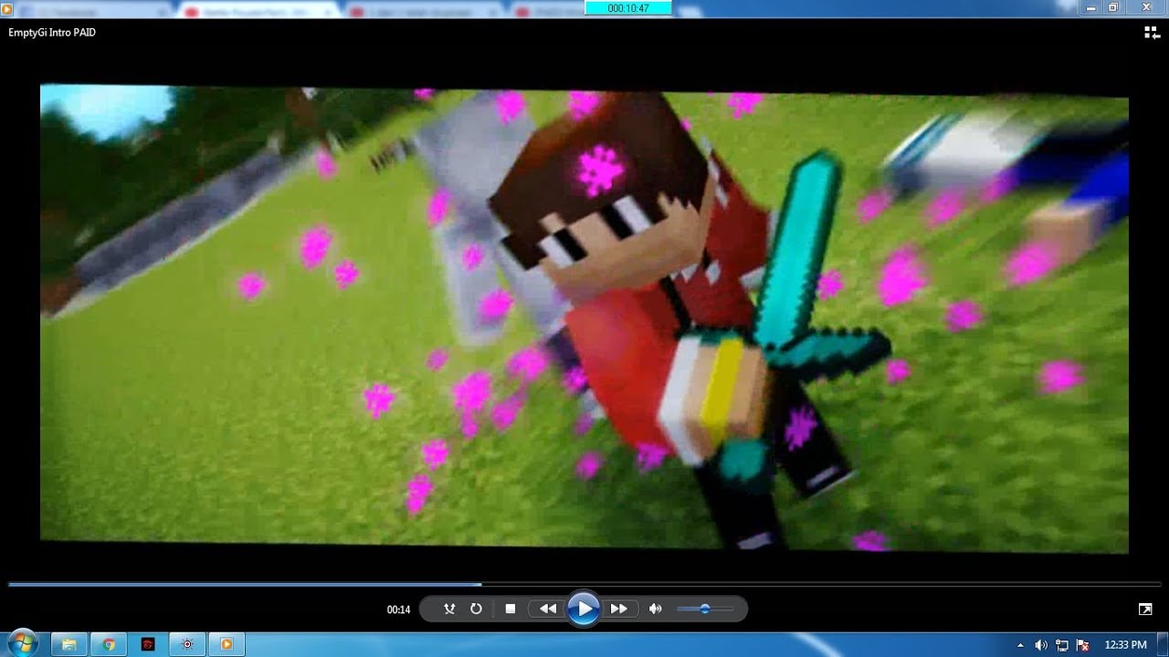Screen dimensions: 1169x657
Task: Click the Next fast-forward button
Action: coord(618,609)
